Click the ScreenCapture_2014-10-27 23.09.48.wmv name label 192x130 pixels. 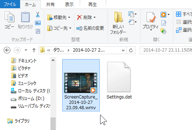[x=81, y=102]
